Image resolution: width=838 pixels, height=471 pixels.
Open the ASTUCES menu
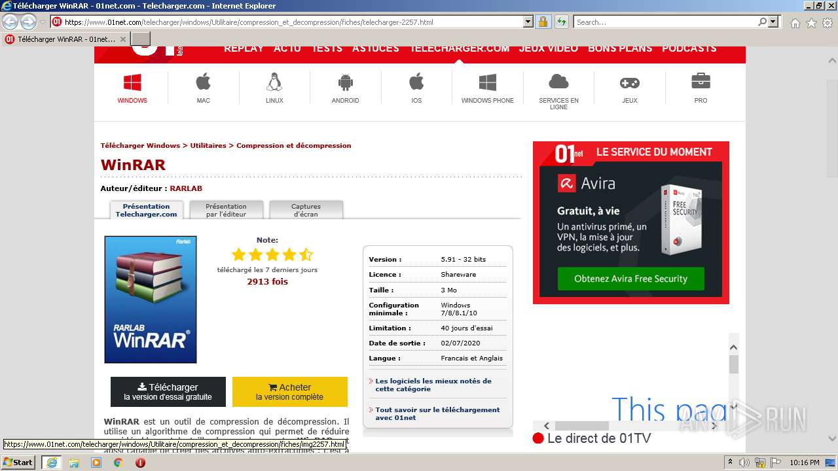click(376, 48)
